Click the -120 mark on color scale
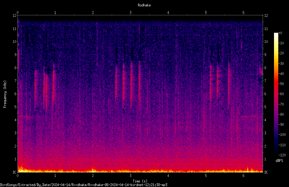The height and width of the screenshot is (187, 289). point(282,155)
